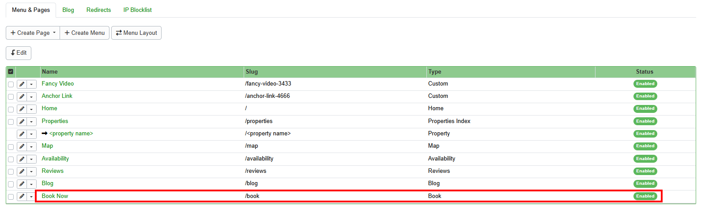Tick the checkbox for Reviews row
Screen dimensions: 701x209
coord(11,172)
